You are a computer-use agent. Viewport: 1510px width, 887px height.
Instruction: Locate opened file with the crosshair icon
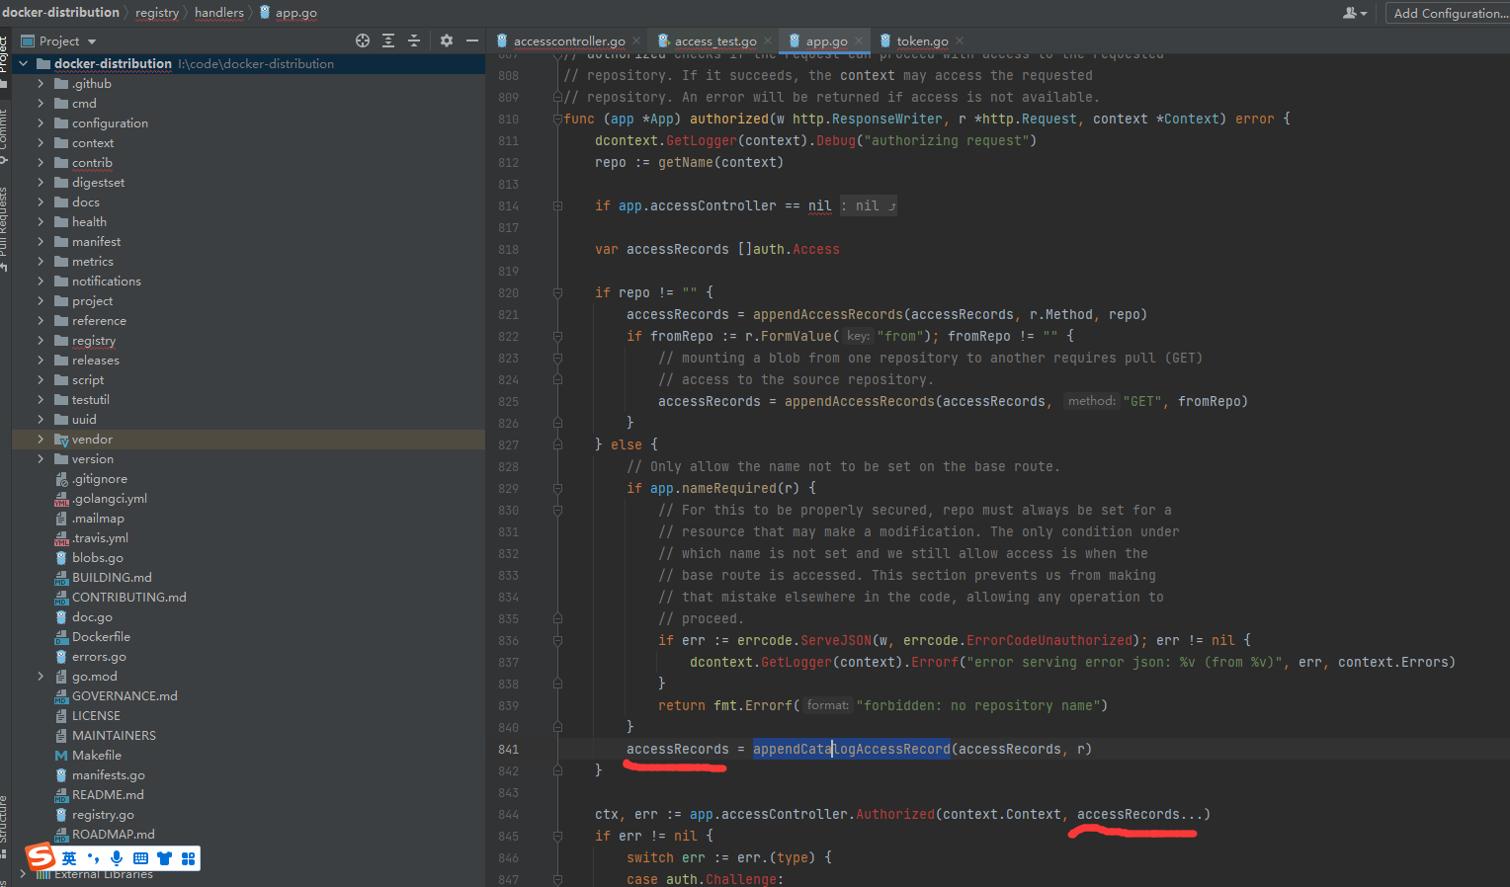click(362, 40)
